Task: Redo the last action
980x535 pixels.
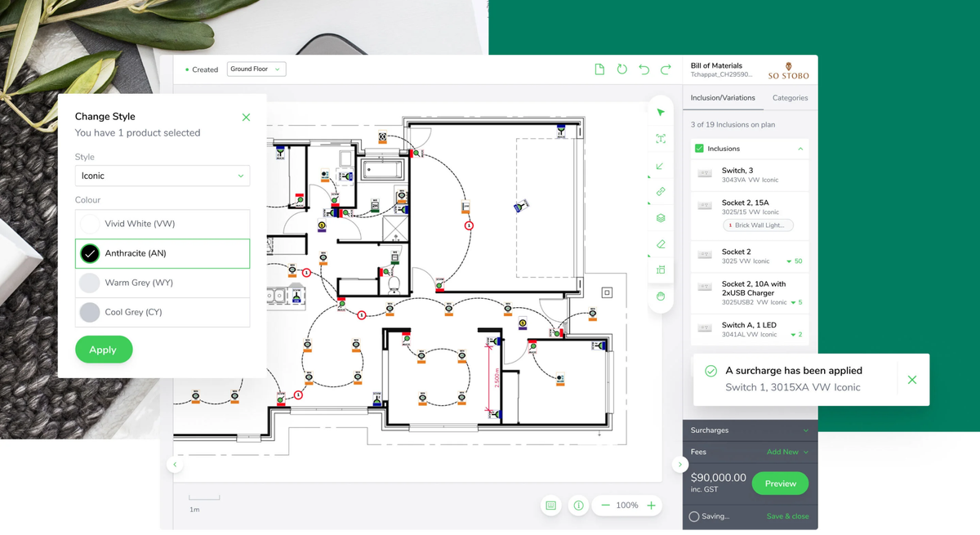Action: (666, 69)
